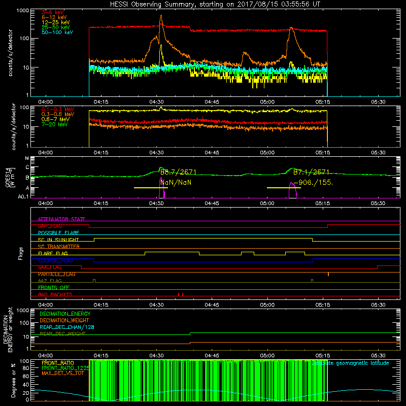Image resolution: width=406 pixels, height=406 pixels.
Task: Select the cyan 50-100 keV legend label
Action: tap(57, 32)
